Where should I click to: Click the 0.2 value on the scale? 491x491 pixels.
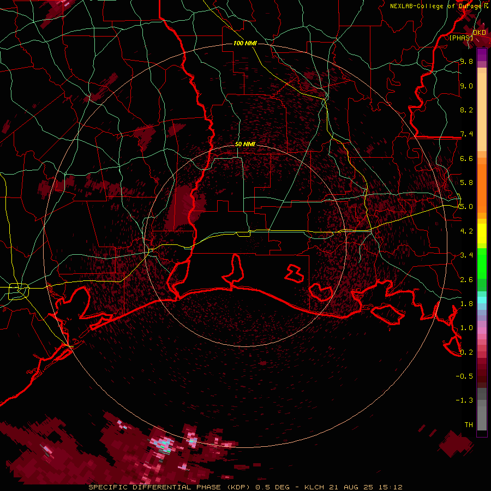466,352
